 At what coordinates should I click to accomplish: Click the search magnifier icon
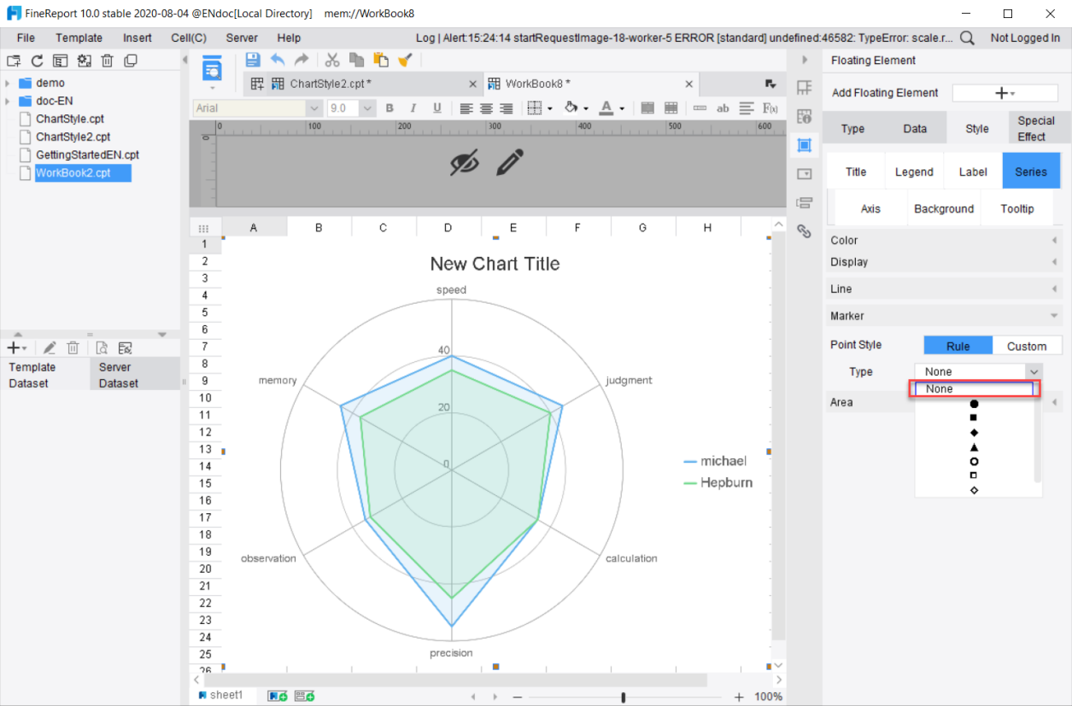967,38
